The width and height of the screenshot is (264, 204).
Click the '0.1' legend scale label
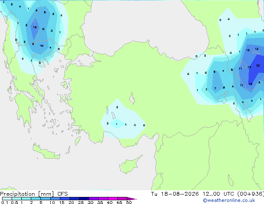[5, 202]
